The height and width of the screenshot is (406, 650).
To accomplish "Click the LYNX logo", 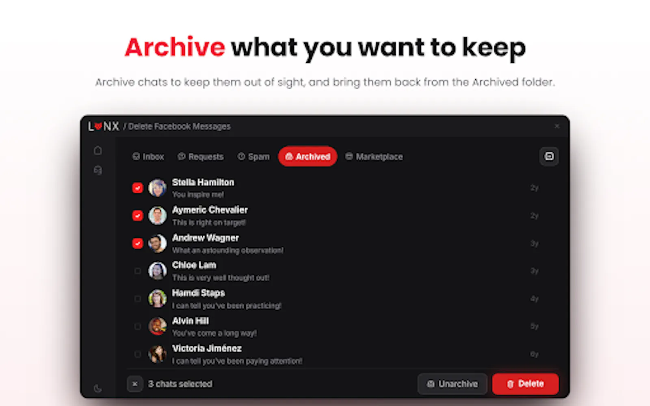I will point(103,126).
